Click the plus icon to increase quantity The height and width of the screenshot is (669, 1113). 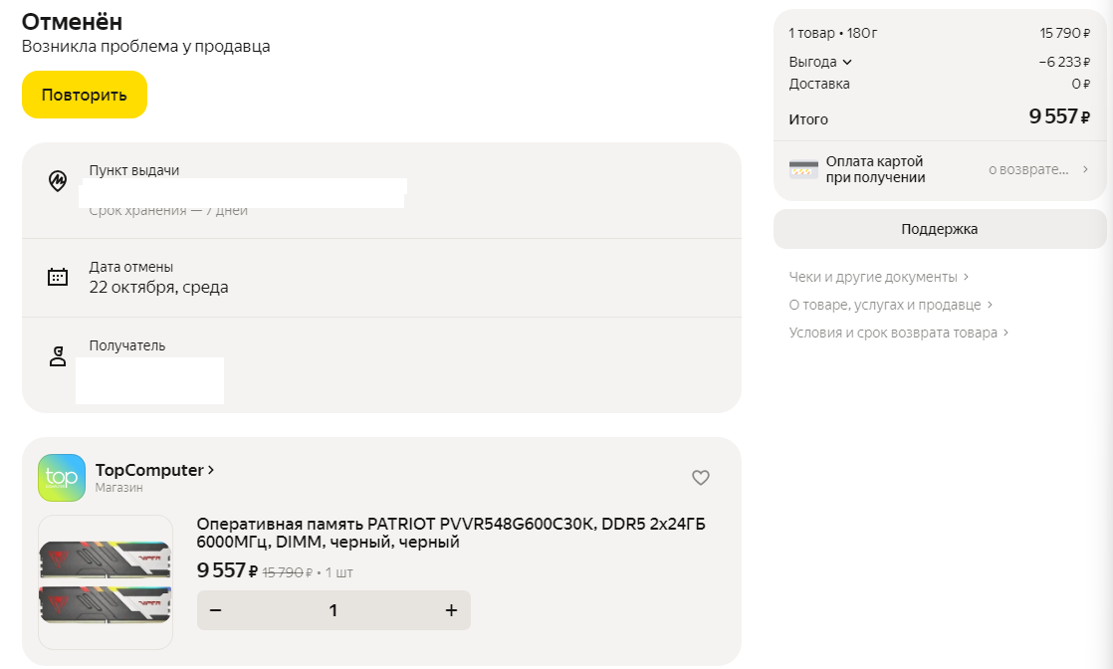[451, 610]
